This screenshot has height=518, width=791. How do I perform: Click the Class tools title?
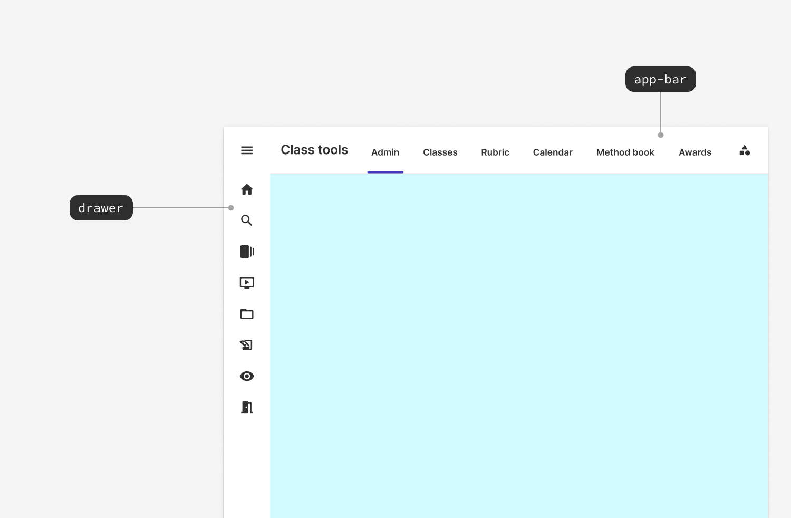tap(314, 150)
